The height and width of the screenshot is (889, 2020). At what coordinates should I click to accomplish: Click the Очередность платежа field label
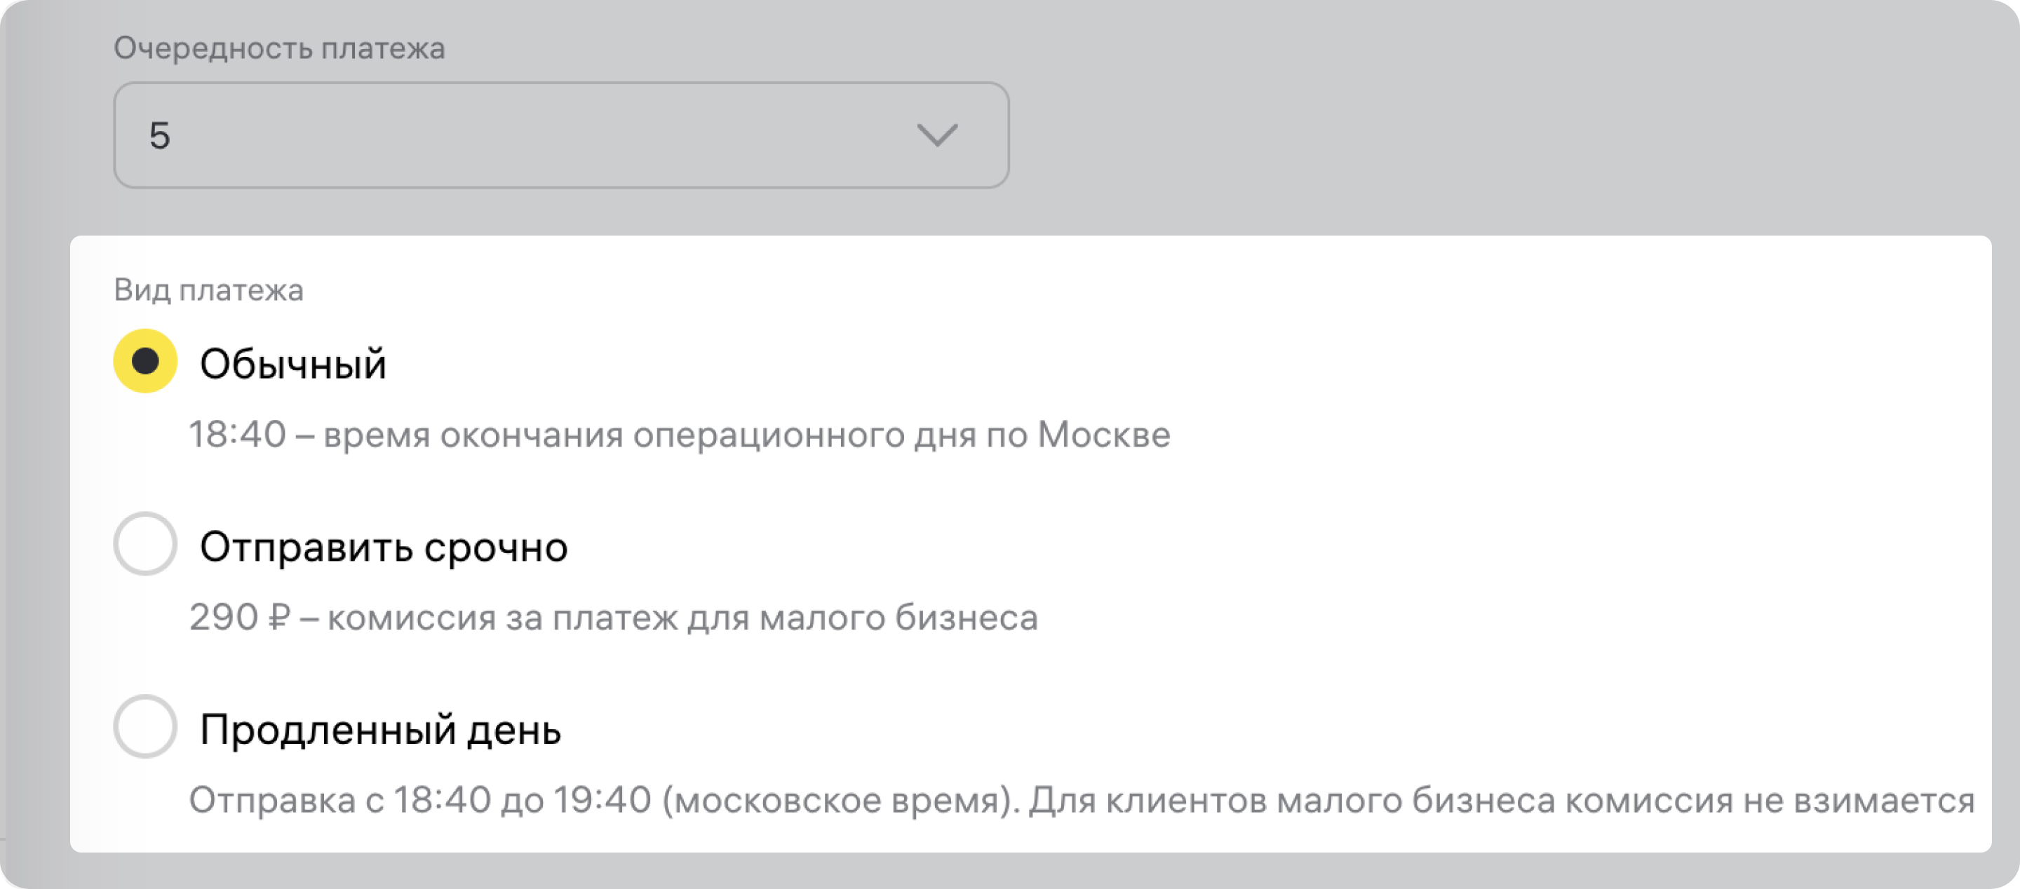point(279,48)
